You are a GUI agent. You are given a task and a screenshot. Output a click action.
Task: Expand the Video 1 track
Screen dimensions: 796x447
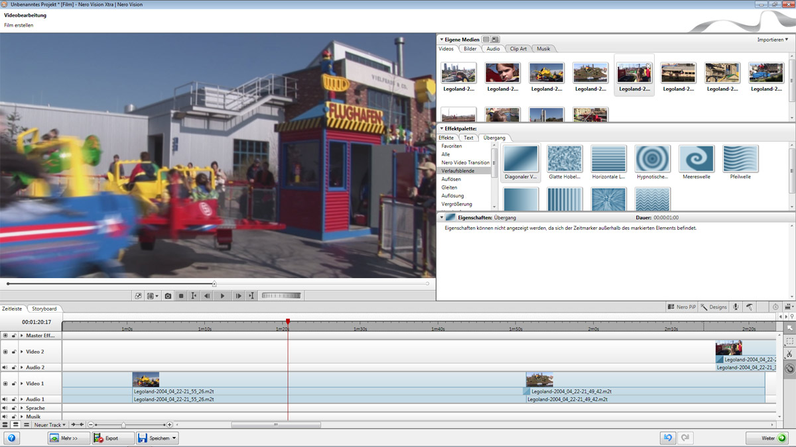(x=21, y=383)
